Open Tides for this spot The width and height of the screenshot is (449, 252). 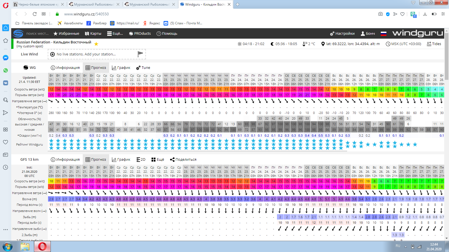click(x=434, y=44)
